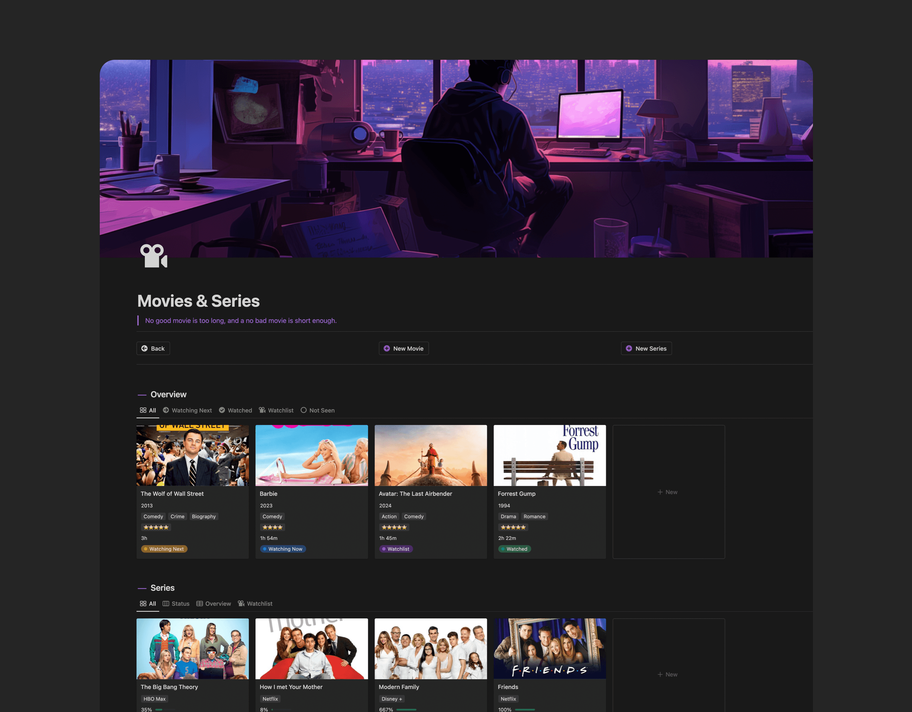Open Avatar: The Last Airbender poster
912x712 pixels.
coord(430,455)
